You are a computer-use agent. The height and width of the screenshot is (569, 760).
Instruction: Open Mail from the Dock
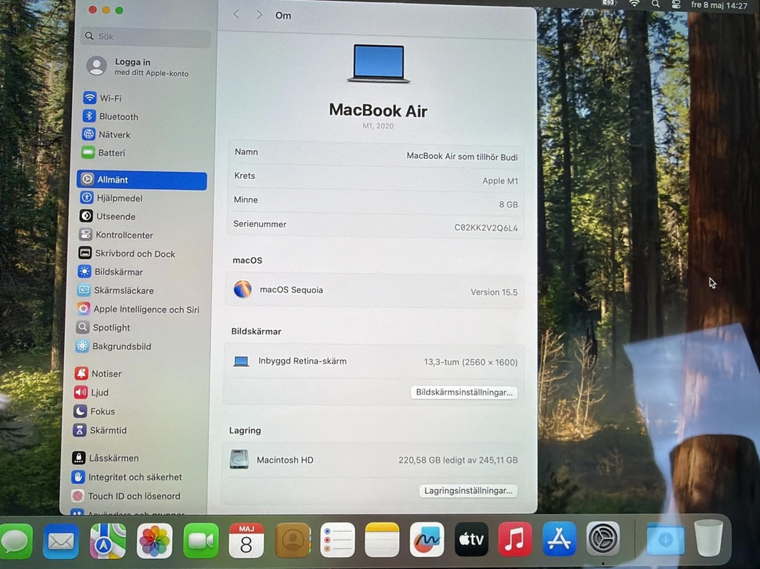click(x=61, y=541)
